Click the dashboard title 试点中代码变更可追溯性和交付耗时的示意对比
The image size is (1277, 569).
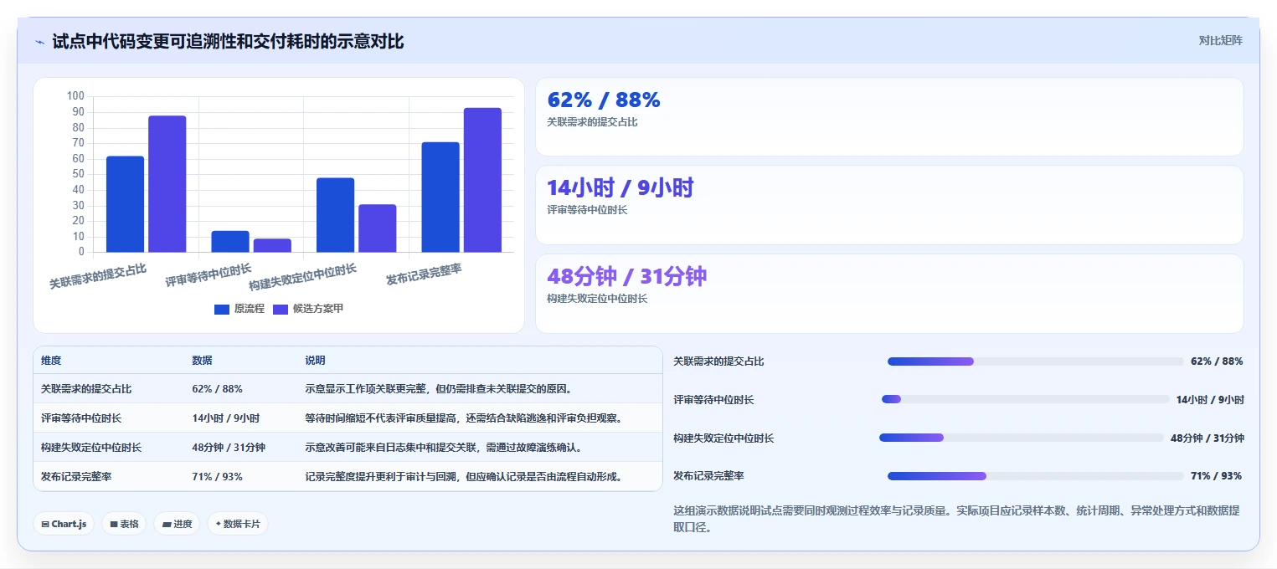point(228,42)
